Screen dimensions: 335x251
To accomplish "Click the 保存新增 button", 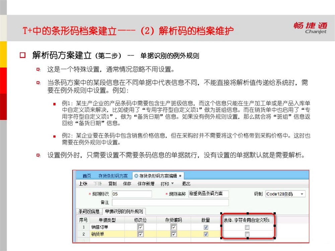I will [146, 183].
